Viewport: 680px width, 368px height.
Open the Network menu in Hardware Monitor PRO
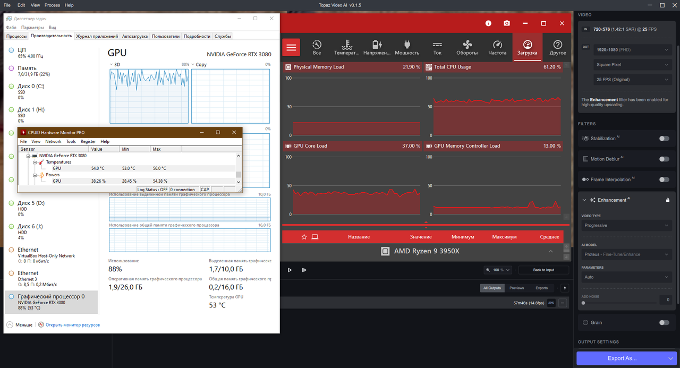53,141
